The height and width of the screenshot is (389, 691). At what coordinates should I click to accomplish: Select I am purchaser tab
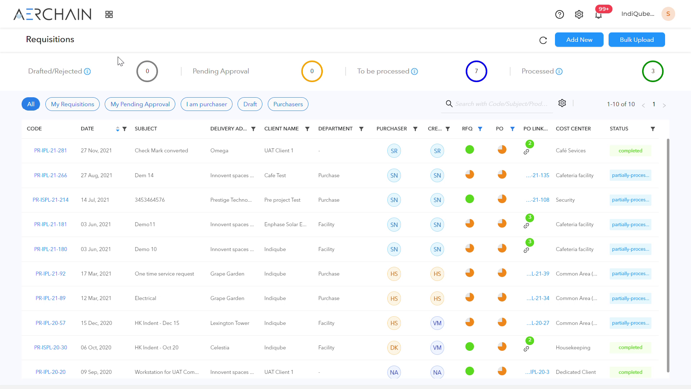(x=207, y=104)
